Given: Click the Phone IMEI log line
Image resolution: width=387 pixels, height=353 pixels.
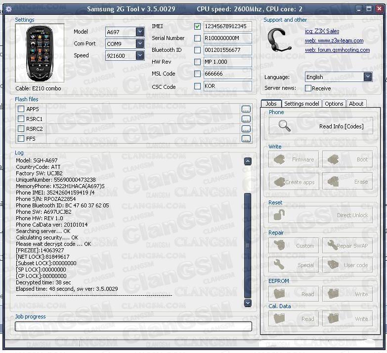Looking at the screenshot, I should (55, 193).
